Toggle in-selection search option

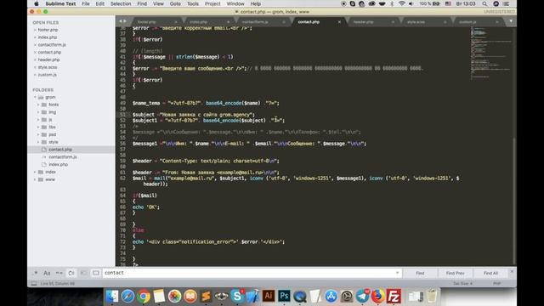click(83, 273)
